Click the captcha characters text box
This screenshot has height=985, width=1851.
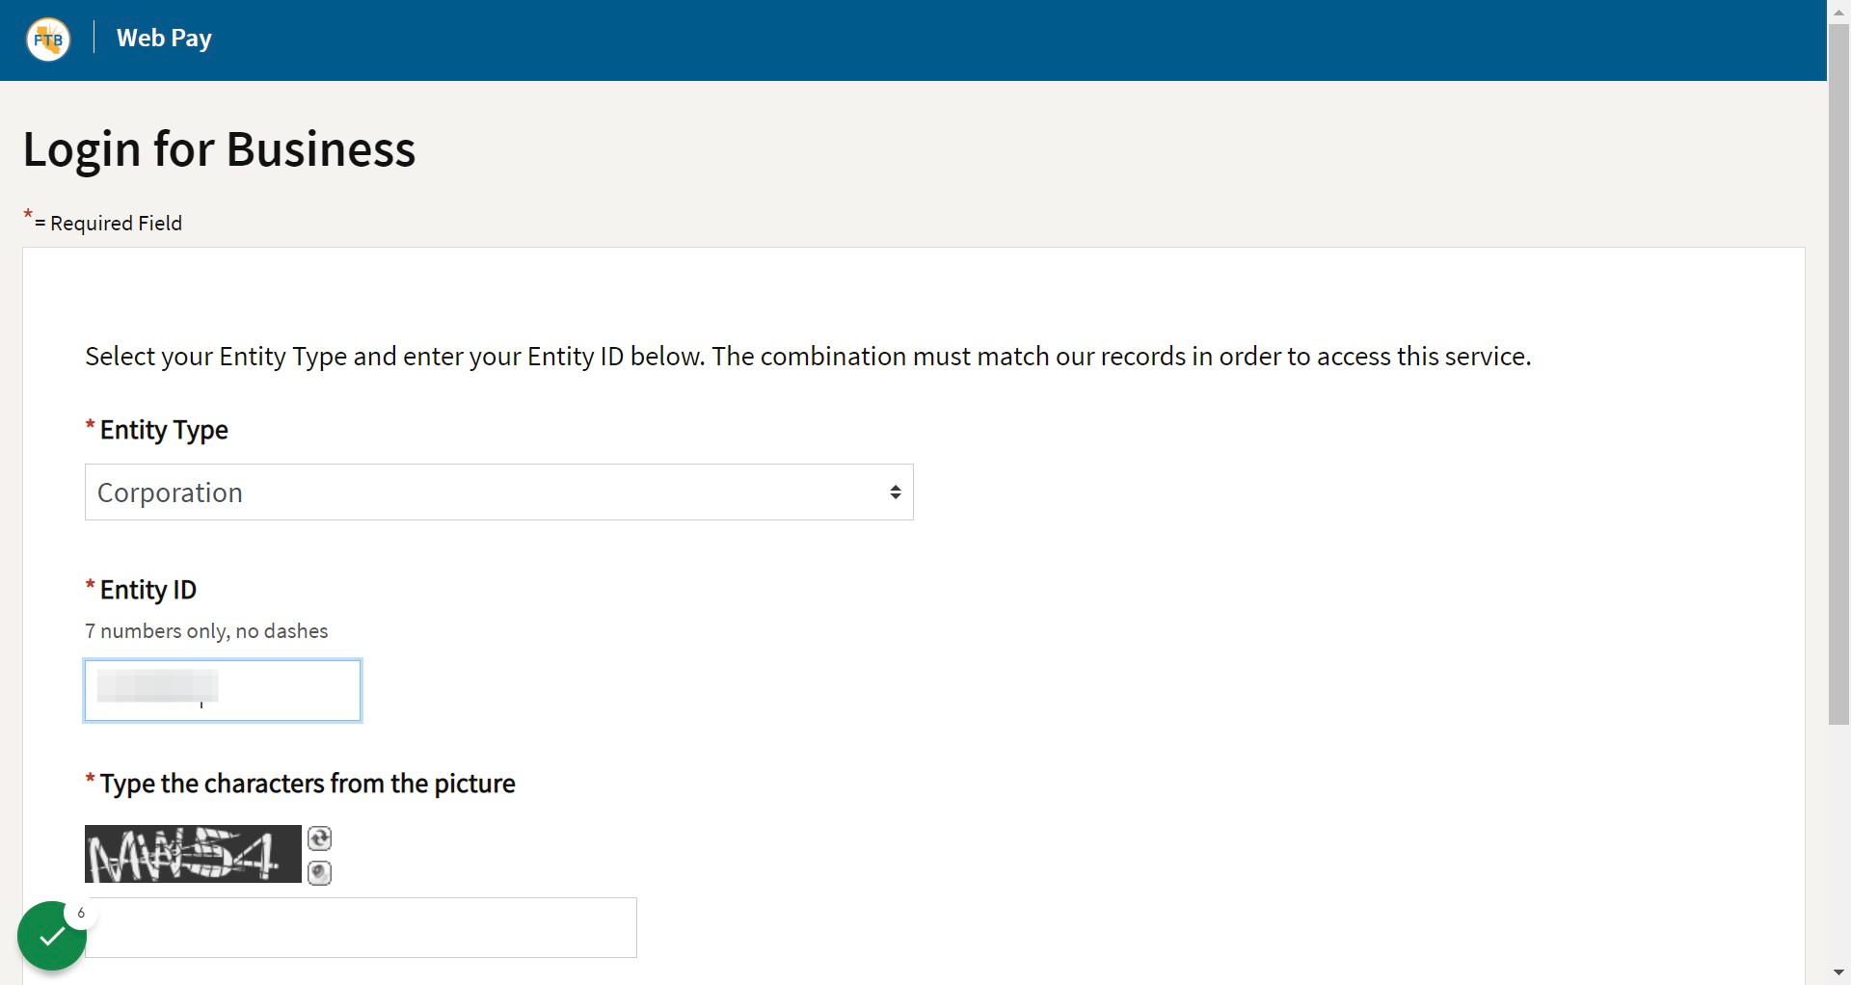(362, 927)
